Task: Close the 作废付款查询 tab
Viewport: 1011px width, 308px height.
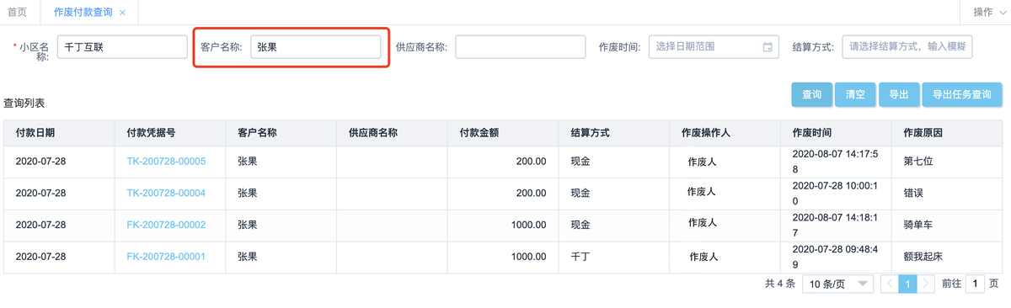Action: pyautogui.click(x=123, y=13)
